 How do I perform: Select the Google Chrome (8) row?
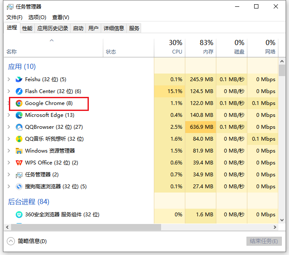tap(141, 103)
